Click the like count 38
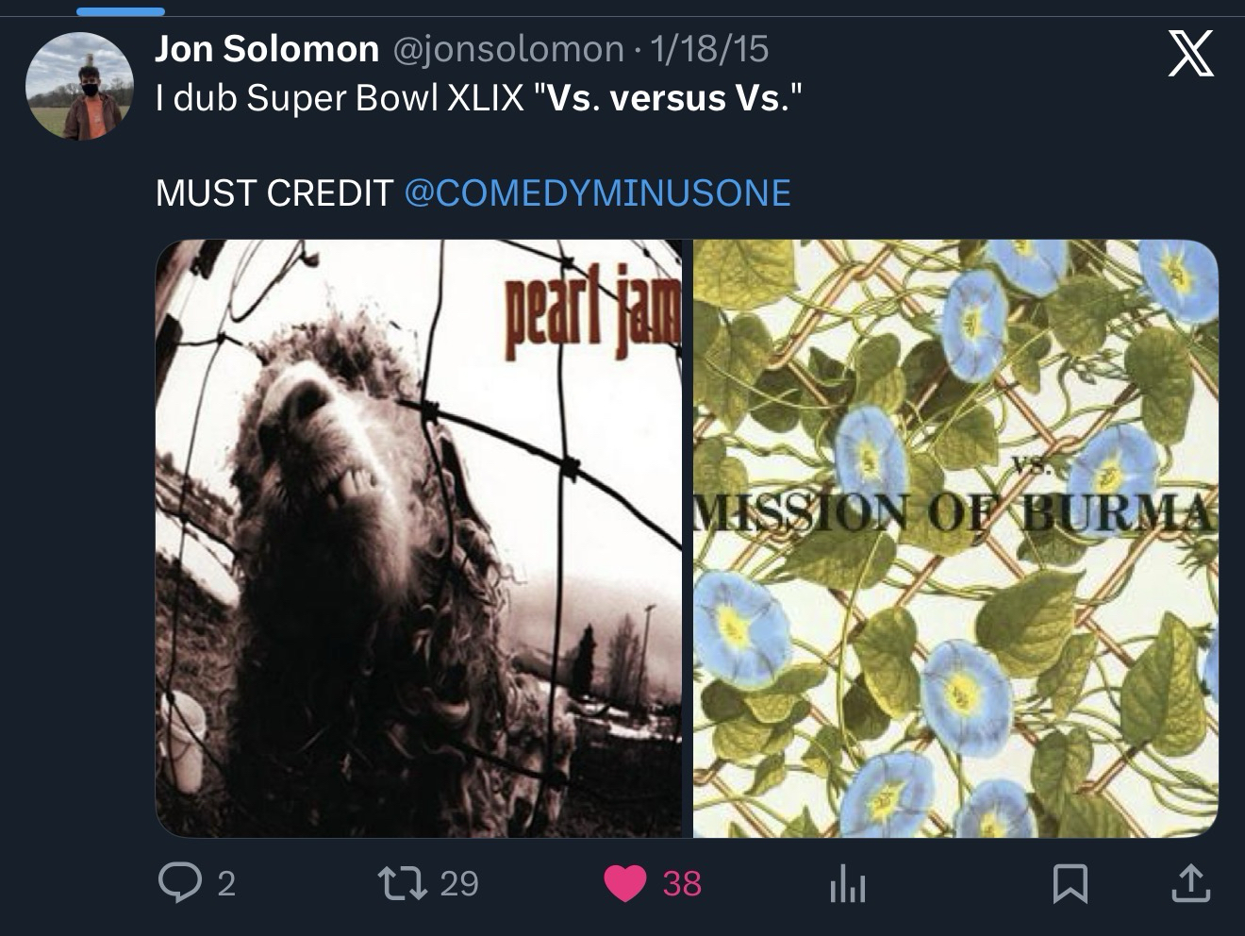The image size is (1245, 936). pos(682,884)
